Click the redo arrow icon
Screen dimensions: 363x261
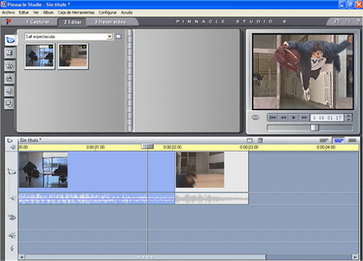tap(348, 22)
